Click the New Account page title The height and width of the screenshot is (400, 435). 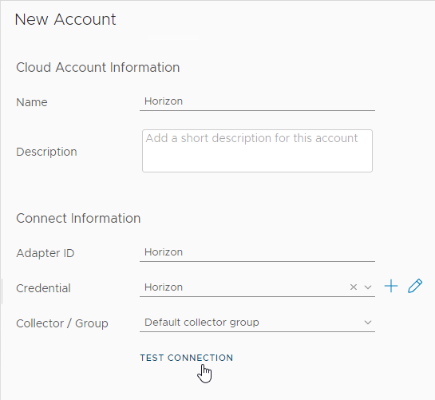65,19
